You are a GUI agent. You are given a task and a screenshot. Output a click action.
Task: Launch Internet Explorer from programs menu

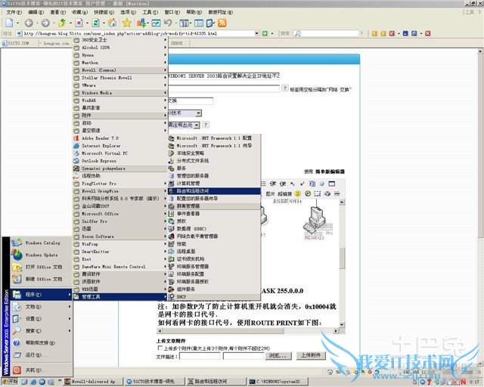[119, 146]
